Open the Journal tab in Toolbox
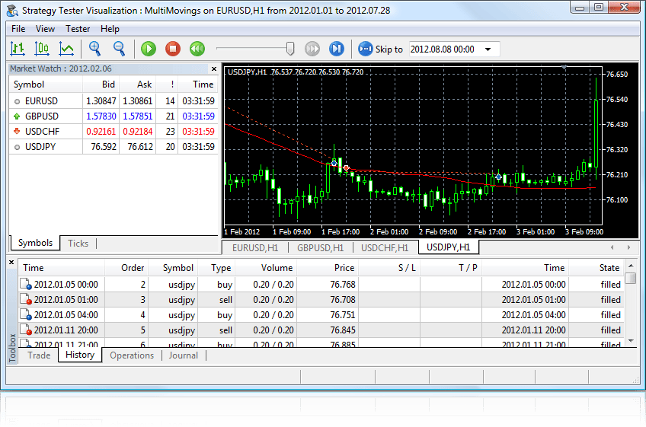Screen dimensions: 646x427 click(183, 355)
